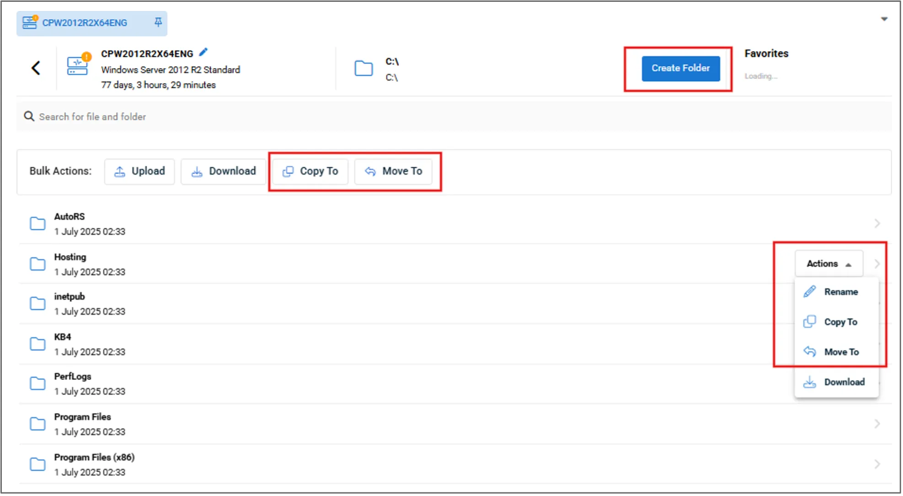This screenshot has height=496, width=903.
Task: Click the pencil icon next to the device name
Action: click(x=203, y=53)
